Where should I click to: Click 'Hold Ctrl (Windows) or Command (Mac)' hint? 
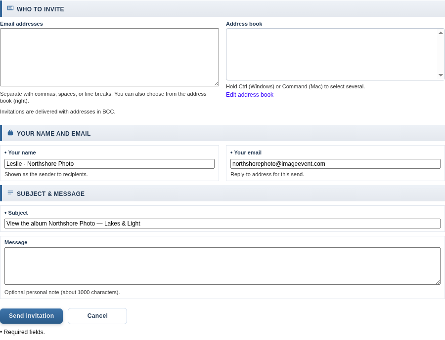(296, 86)
